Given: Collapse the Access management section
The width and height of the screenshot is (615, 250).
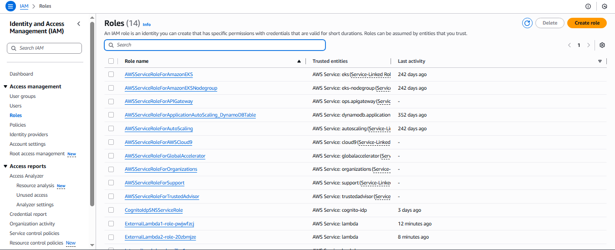Looking at the screenshot, I should [5, 87].
